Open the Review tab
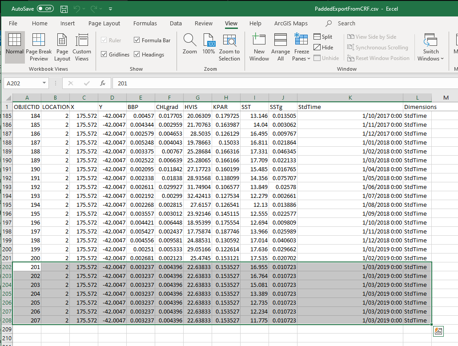The height and width of the screenshot is (346, 458). tap(204, 24)
